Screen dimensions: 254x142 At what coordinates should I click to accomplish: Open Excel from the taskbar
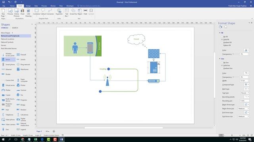(35, 139)
